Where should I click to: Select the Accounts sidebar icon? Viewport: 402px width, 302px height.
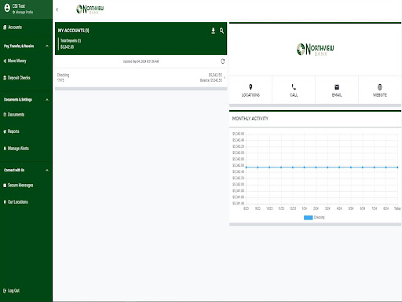[x=5, y=28]
